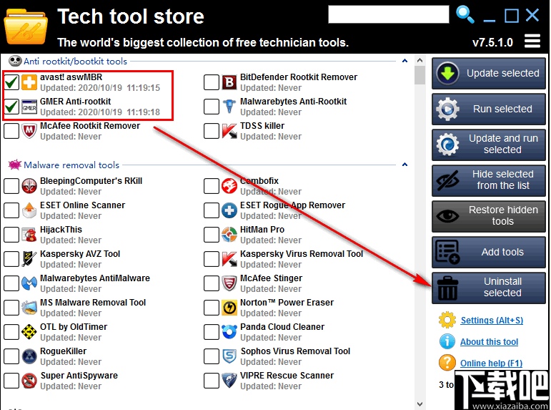
Task: Click the Malwarebytes Anti-Rootkit icon
Action: [229, 107]
